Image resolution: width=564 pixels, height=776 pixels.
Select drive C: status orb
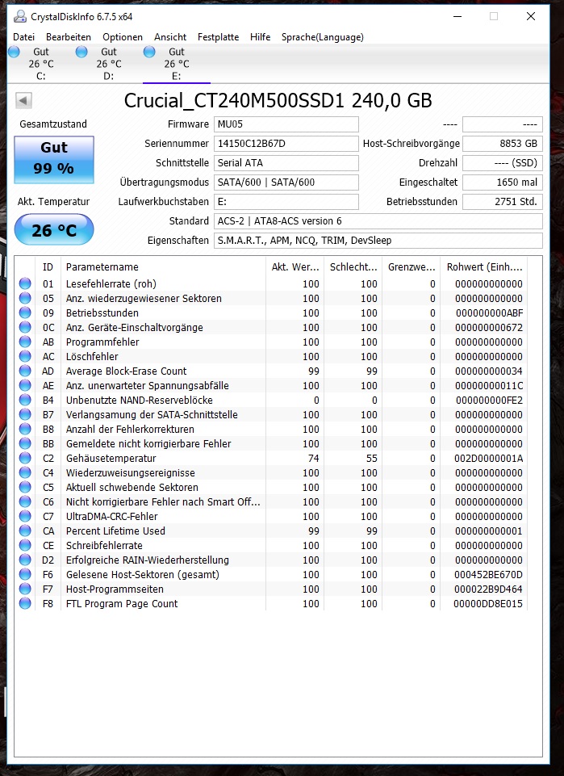pos(14,52)
